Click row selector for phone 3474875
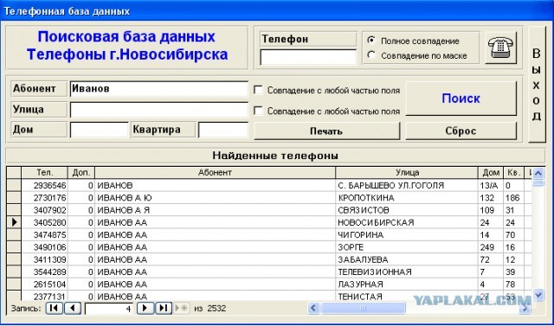Screen dimensions: 554x326 point(14,234)
